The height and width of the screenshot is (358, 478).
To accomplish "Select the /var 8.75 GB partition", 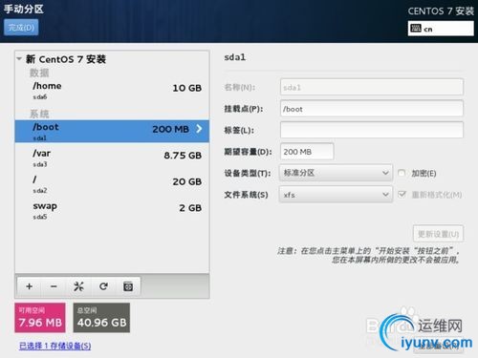I will tap(112, 158).
